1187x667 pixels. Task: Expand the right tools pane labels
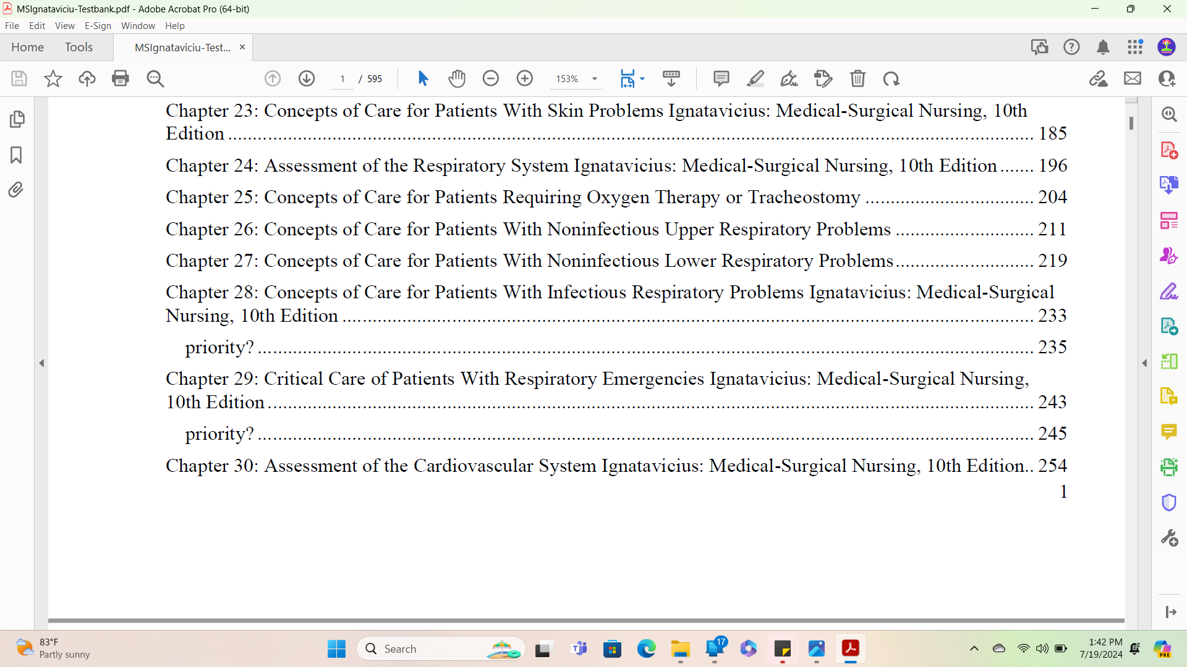click(x=1170, y=612)
